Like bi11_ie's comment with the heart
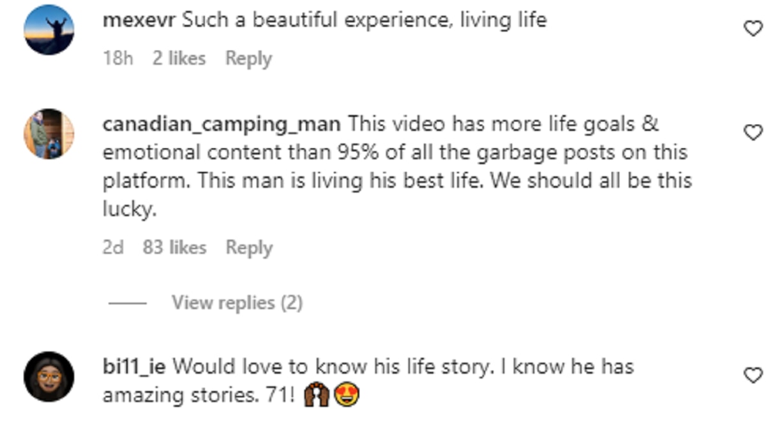The image size is (766, 421). (x=753, y=375)
